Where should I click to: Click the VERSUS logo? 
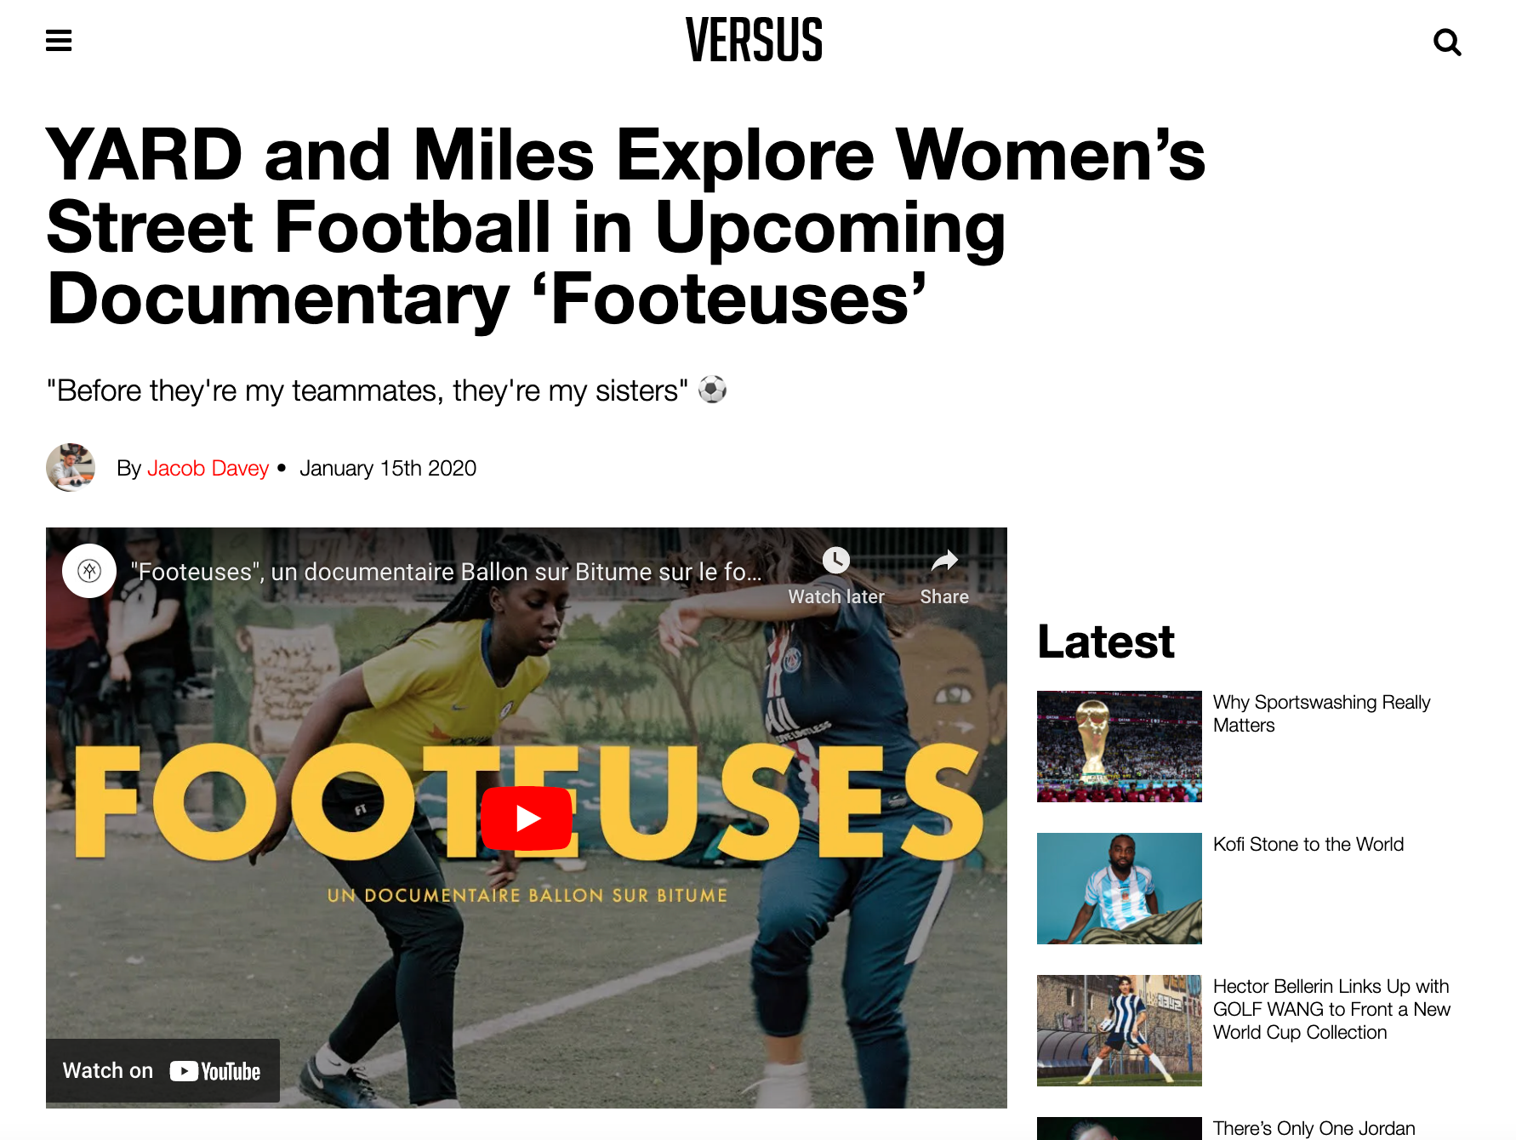tap(754, 40)
